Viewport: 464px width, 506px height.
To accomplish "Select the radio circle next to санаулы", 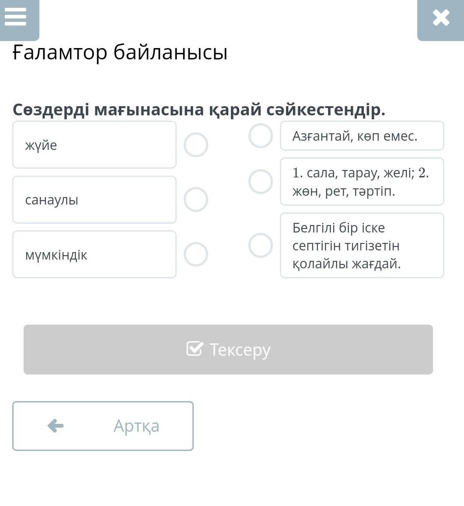I will tap(195, 200).
